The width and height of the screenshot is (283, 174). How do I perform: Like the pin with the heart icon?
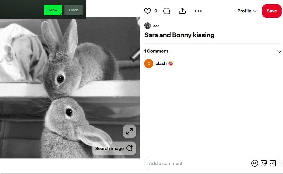coord(148,11)
